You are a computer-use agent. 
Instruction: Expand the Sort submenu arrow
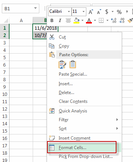pos(117,128)
